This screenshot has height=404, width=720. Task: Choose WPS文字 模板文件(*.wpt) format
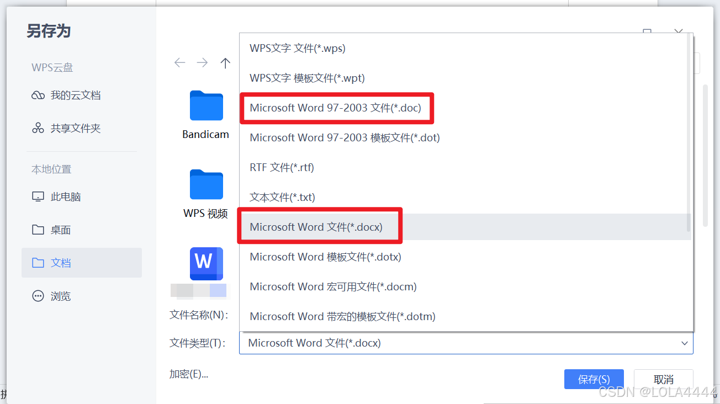pyautogui.click(x=465, y=78)
